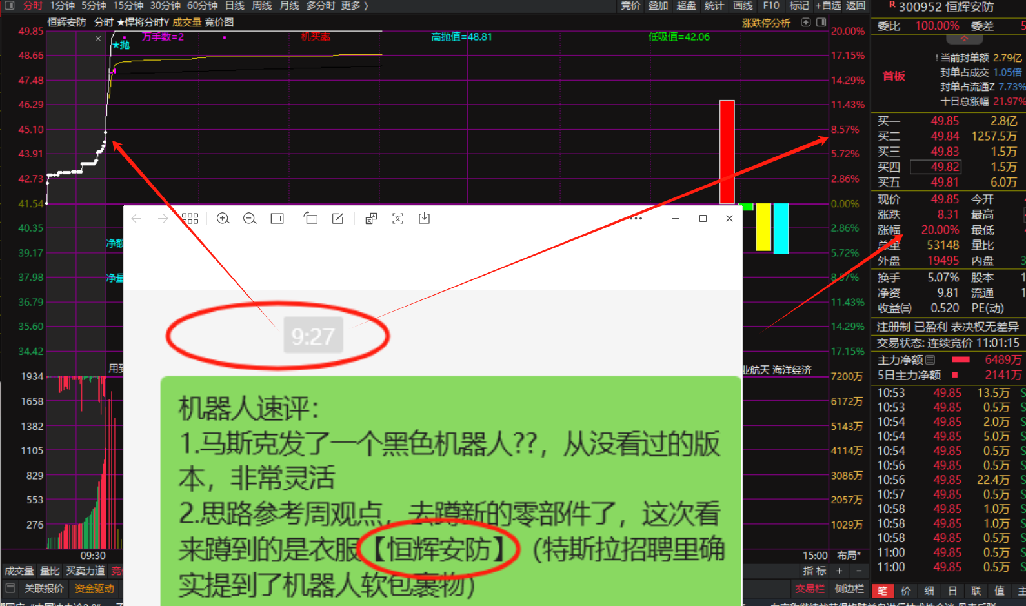The height and width of the screenshot is (606, 1026).
Task: Select the 买卖力道 indicator tab
Action: [85, 571]
